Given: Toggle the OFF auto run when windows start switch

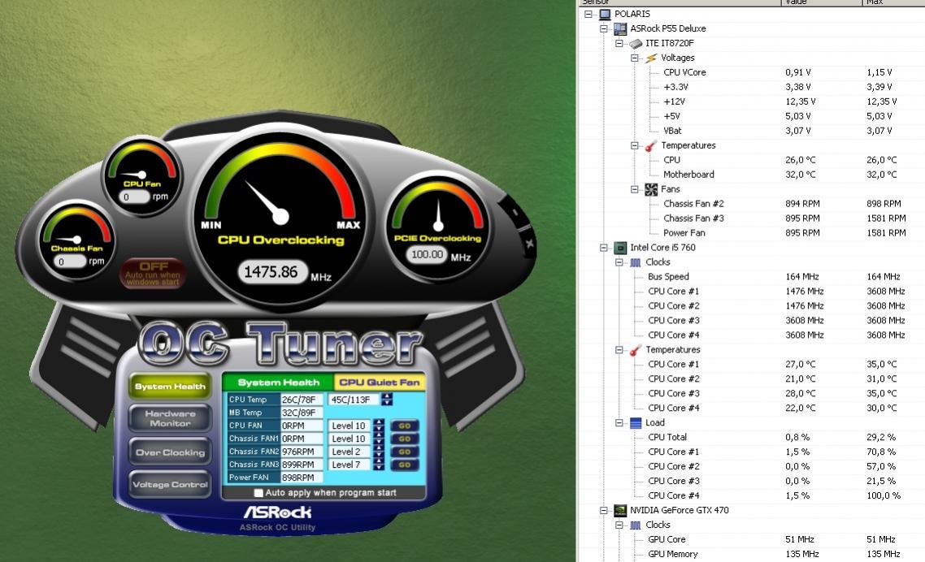Looking at the screenshot, I should click(x=154, y=274).
